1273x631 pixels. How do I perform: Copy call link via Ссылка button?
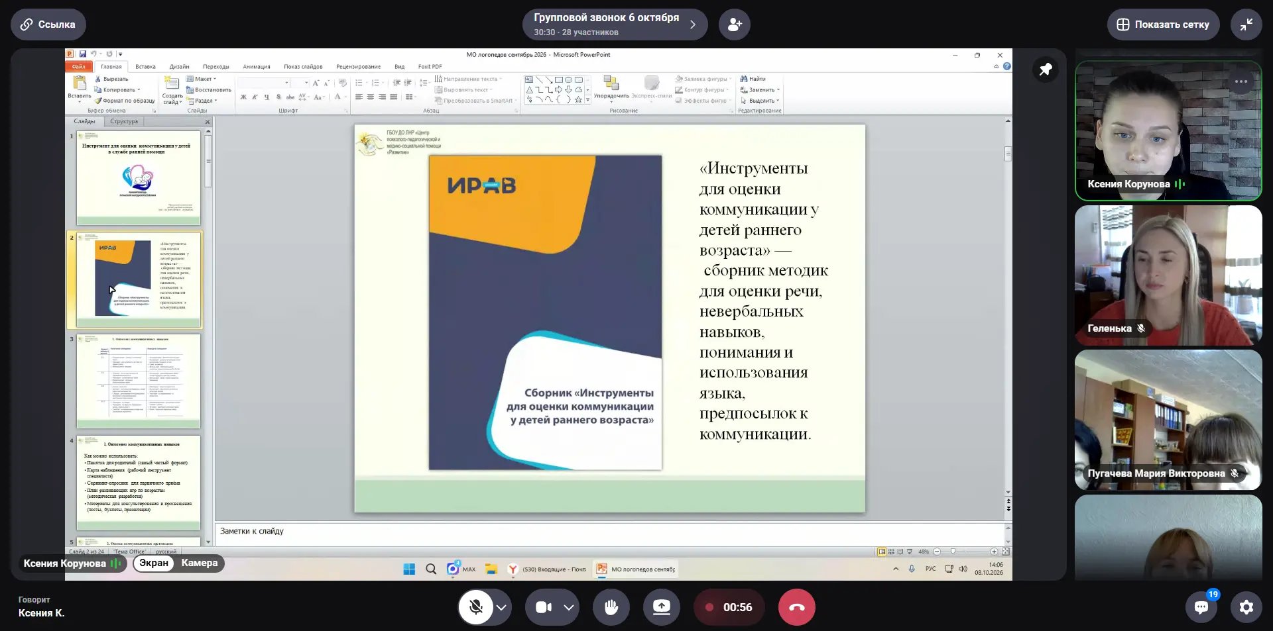[x=48, y=24]
